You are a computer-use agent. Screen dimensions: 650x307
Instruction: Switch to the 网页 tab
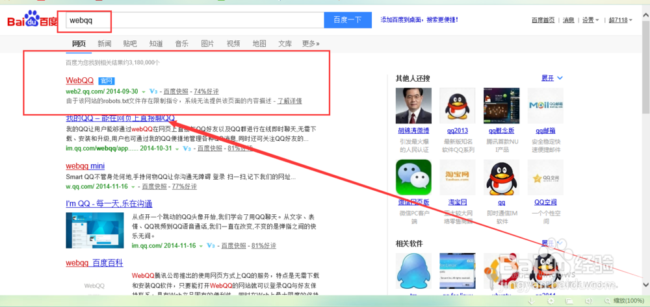(x=79, y=43)
